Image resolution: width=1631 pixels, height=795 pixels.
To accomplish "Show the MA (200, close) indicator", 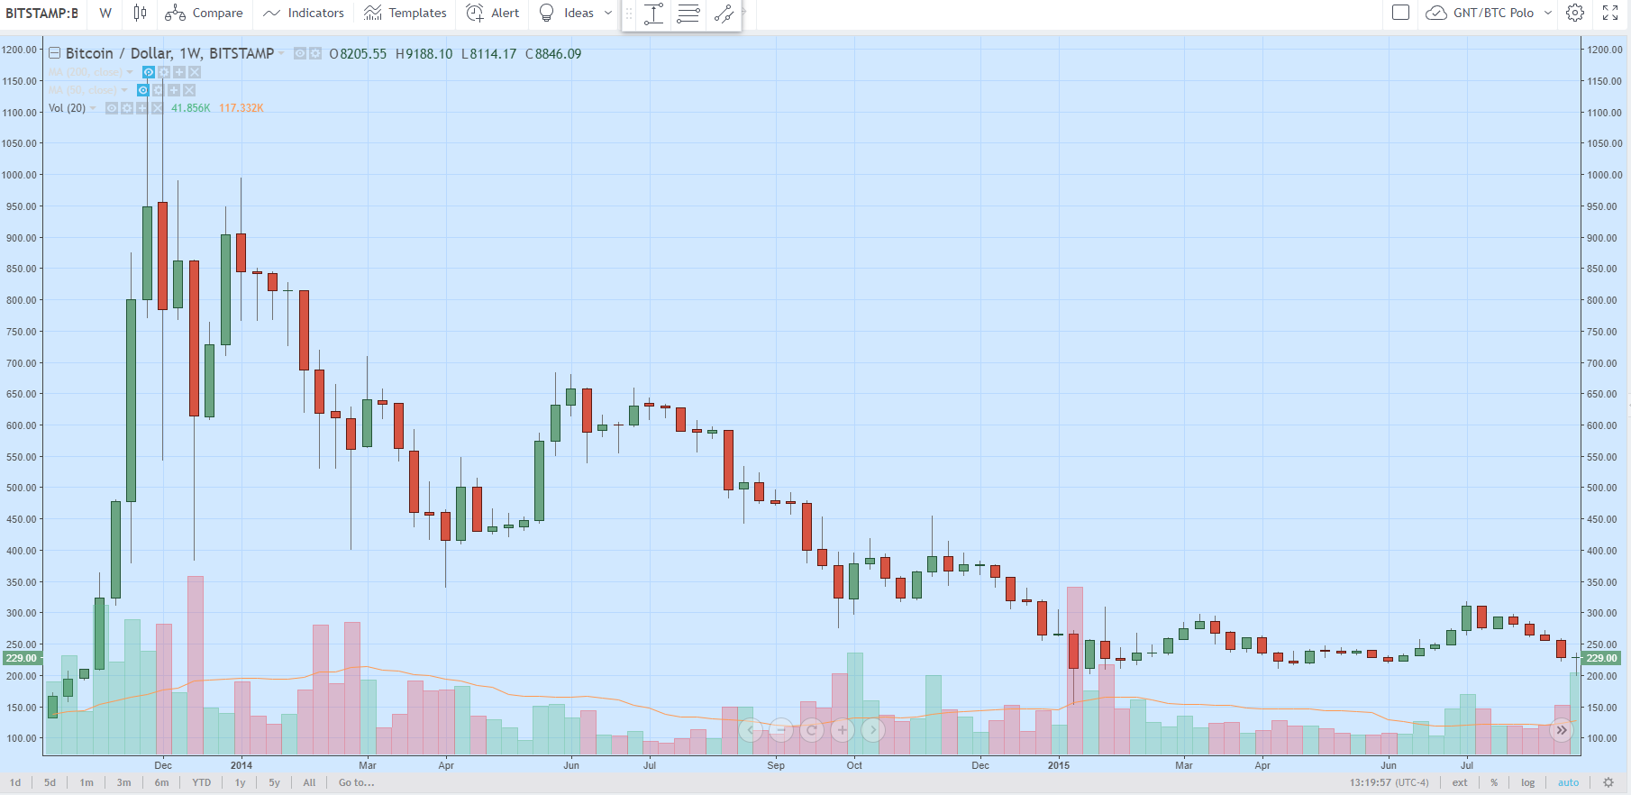I will [149, 72].
